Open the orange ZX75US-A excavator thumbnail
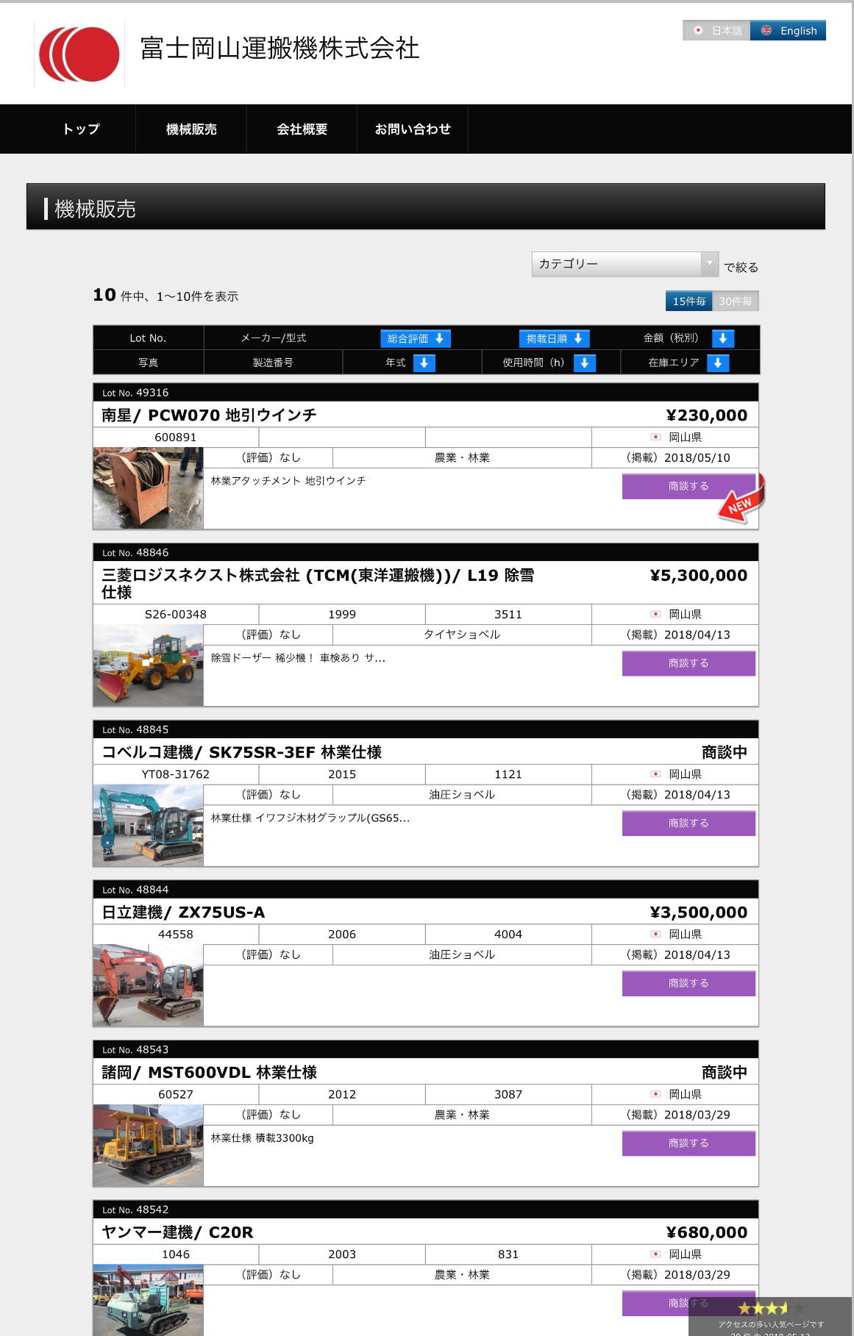Image resolution: width=854 pixels, height=1336 pixels. tap(148, 985)
